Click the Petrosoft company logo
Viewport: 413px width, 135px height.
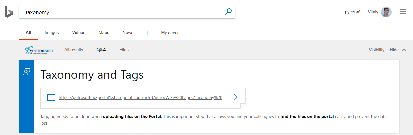[39, 50]
